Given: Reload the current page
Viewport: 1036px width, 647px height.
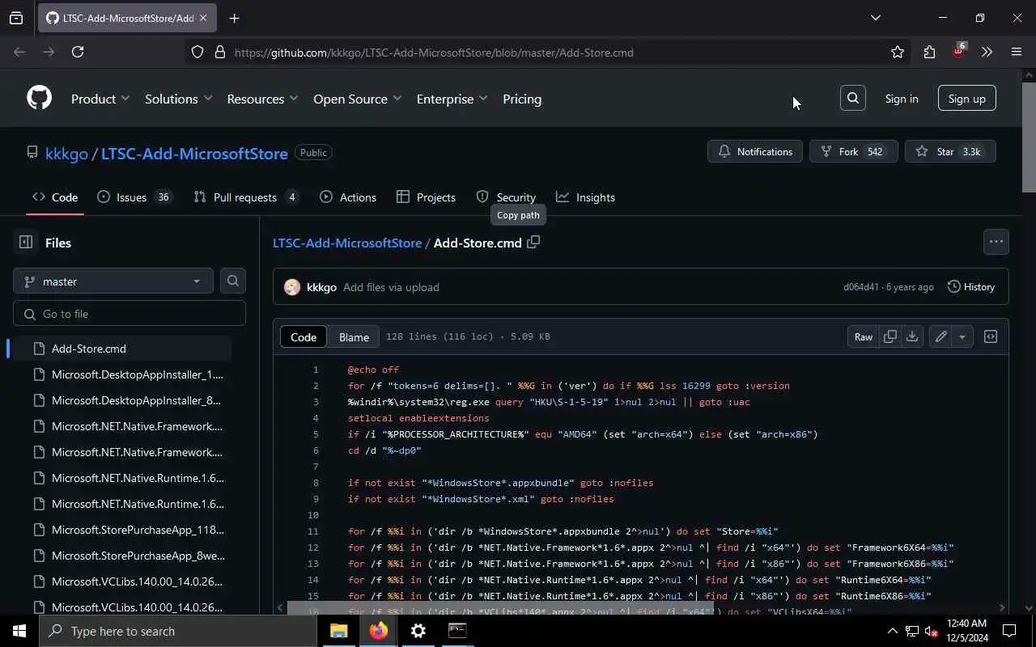Looking at the screenshot, I should pos(78,52).
